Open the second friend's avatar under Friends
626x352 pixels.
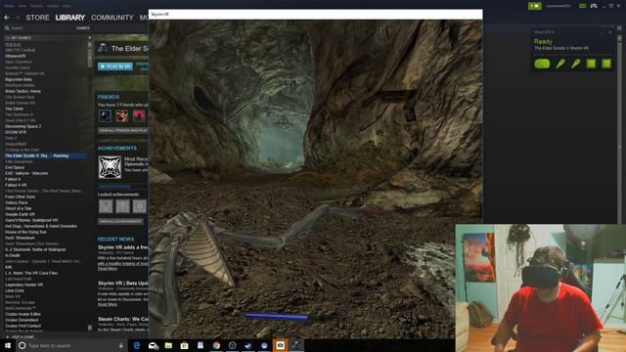click(x=121, y=116)
